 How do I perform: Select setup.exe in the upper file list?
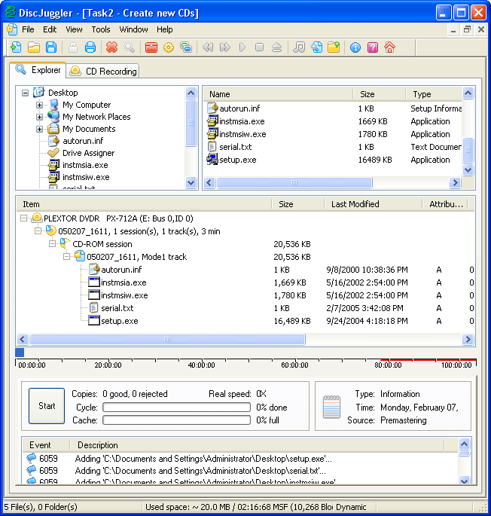[x=237, y=160]
